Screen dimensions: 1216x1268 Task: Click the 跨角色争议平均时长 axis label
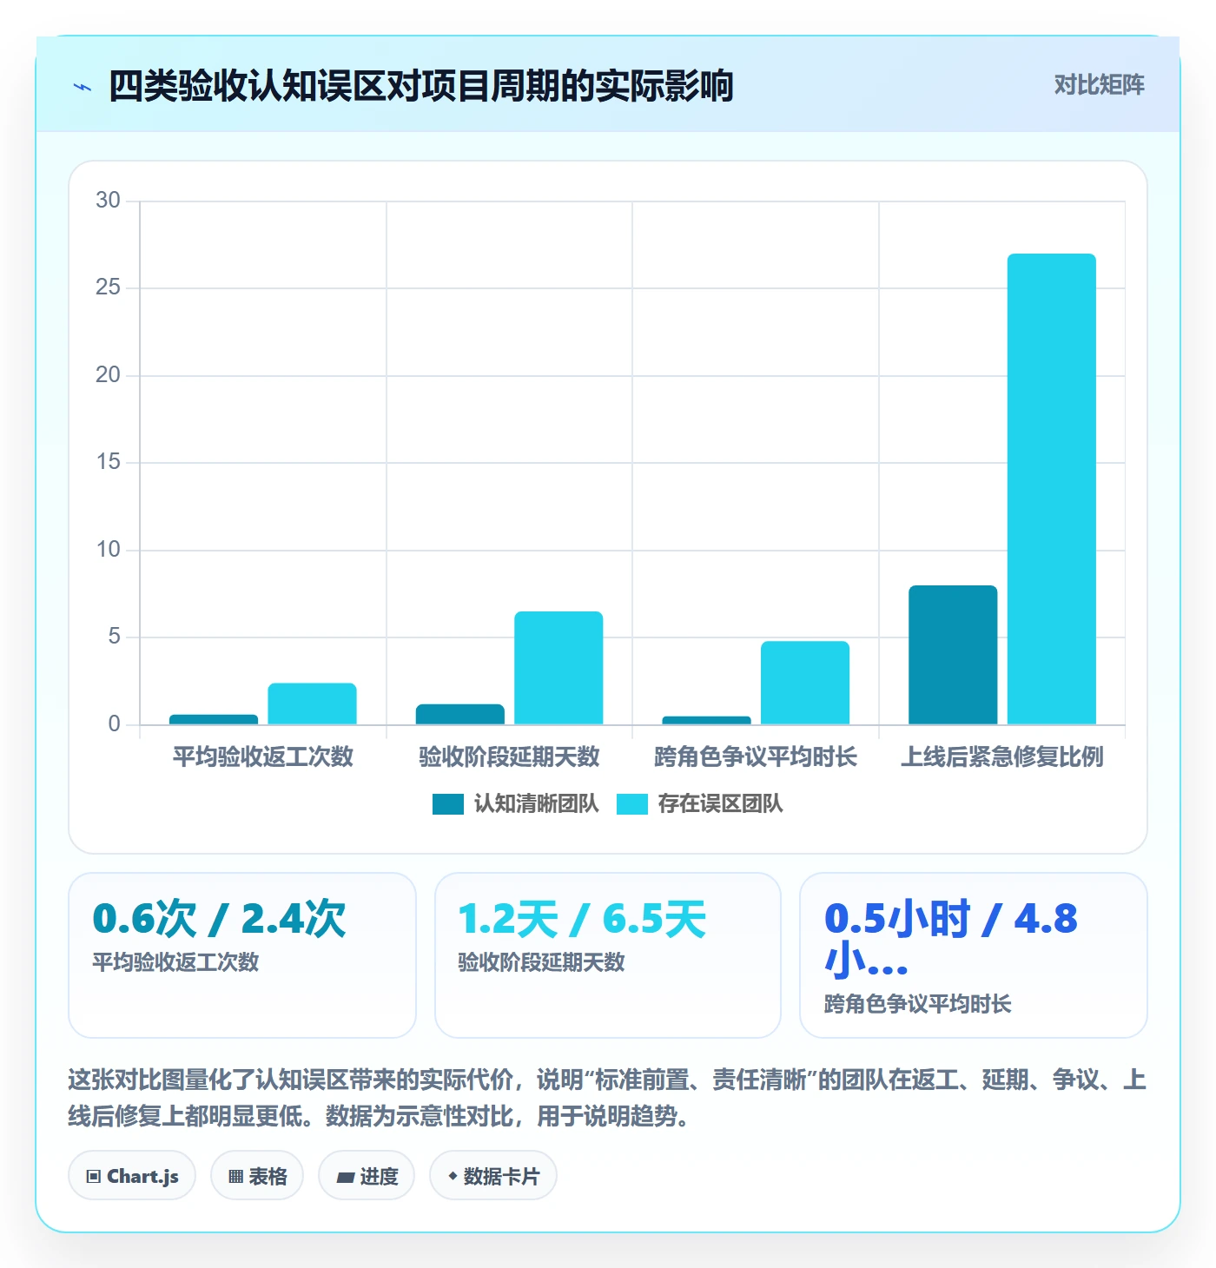point(756,756)
